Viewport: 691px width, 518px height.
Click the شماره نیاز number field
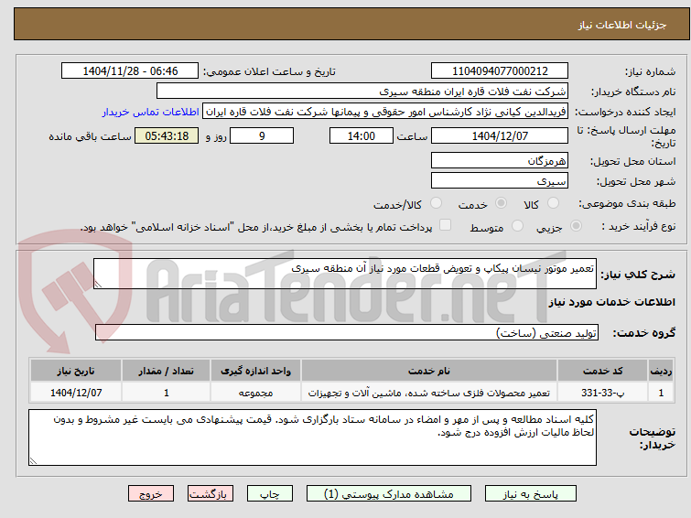[x=500, y=71]
